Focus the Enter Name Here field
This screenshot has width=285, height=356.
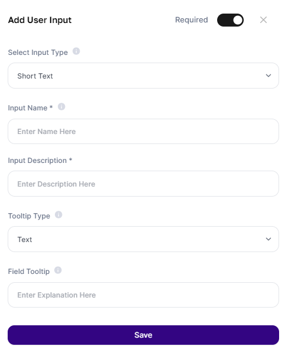[x=143, y=132]
